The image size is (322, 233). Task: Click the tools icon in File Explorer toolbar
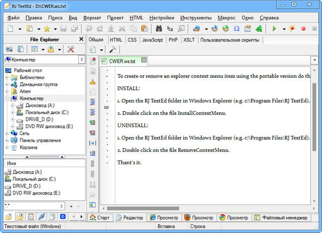tap(71, 49)
